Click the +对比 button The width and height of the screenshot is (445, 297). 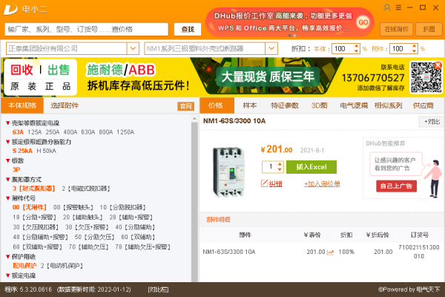click(432, 122)
